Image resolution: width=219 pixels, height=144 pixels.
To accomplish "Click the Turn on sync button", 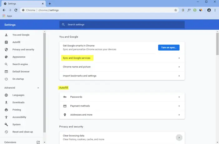I will click(x=169, y=47).
